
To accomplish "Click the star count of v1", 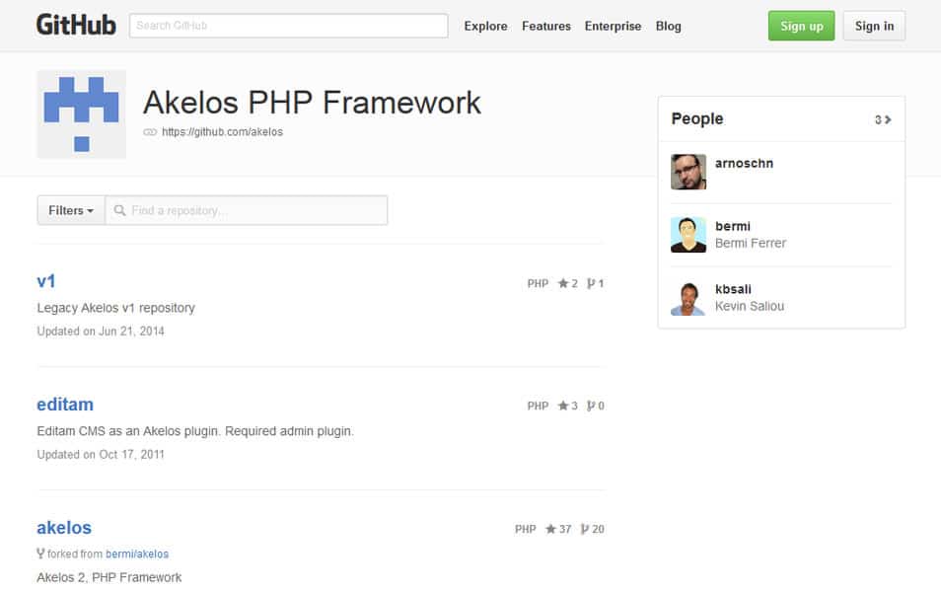I will pos(568,283).
